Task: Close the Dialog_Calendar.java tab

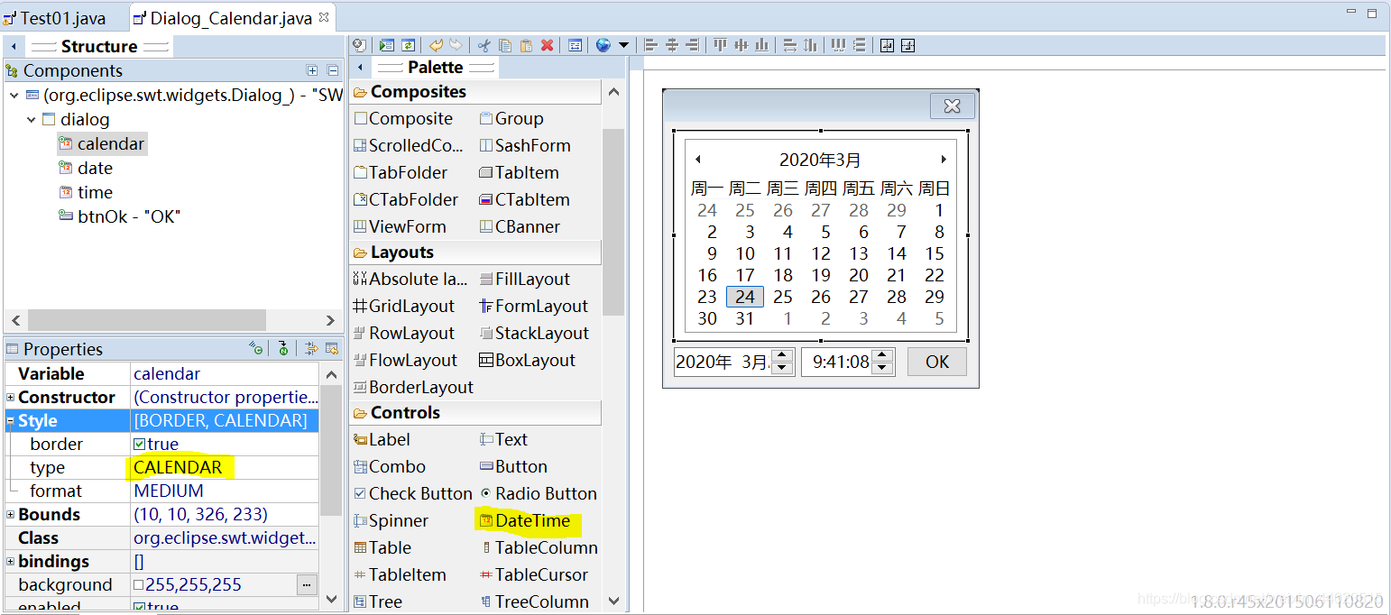Action: click(325, 17)
